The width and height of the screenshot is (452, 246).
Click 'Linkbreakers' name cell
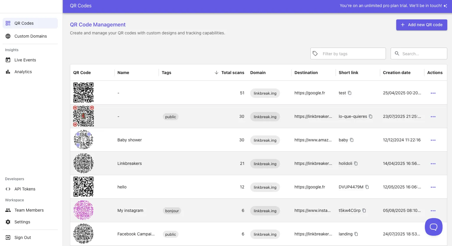[130, 163]
